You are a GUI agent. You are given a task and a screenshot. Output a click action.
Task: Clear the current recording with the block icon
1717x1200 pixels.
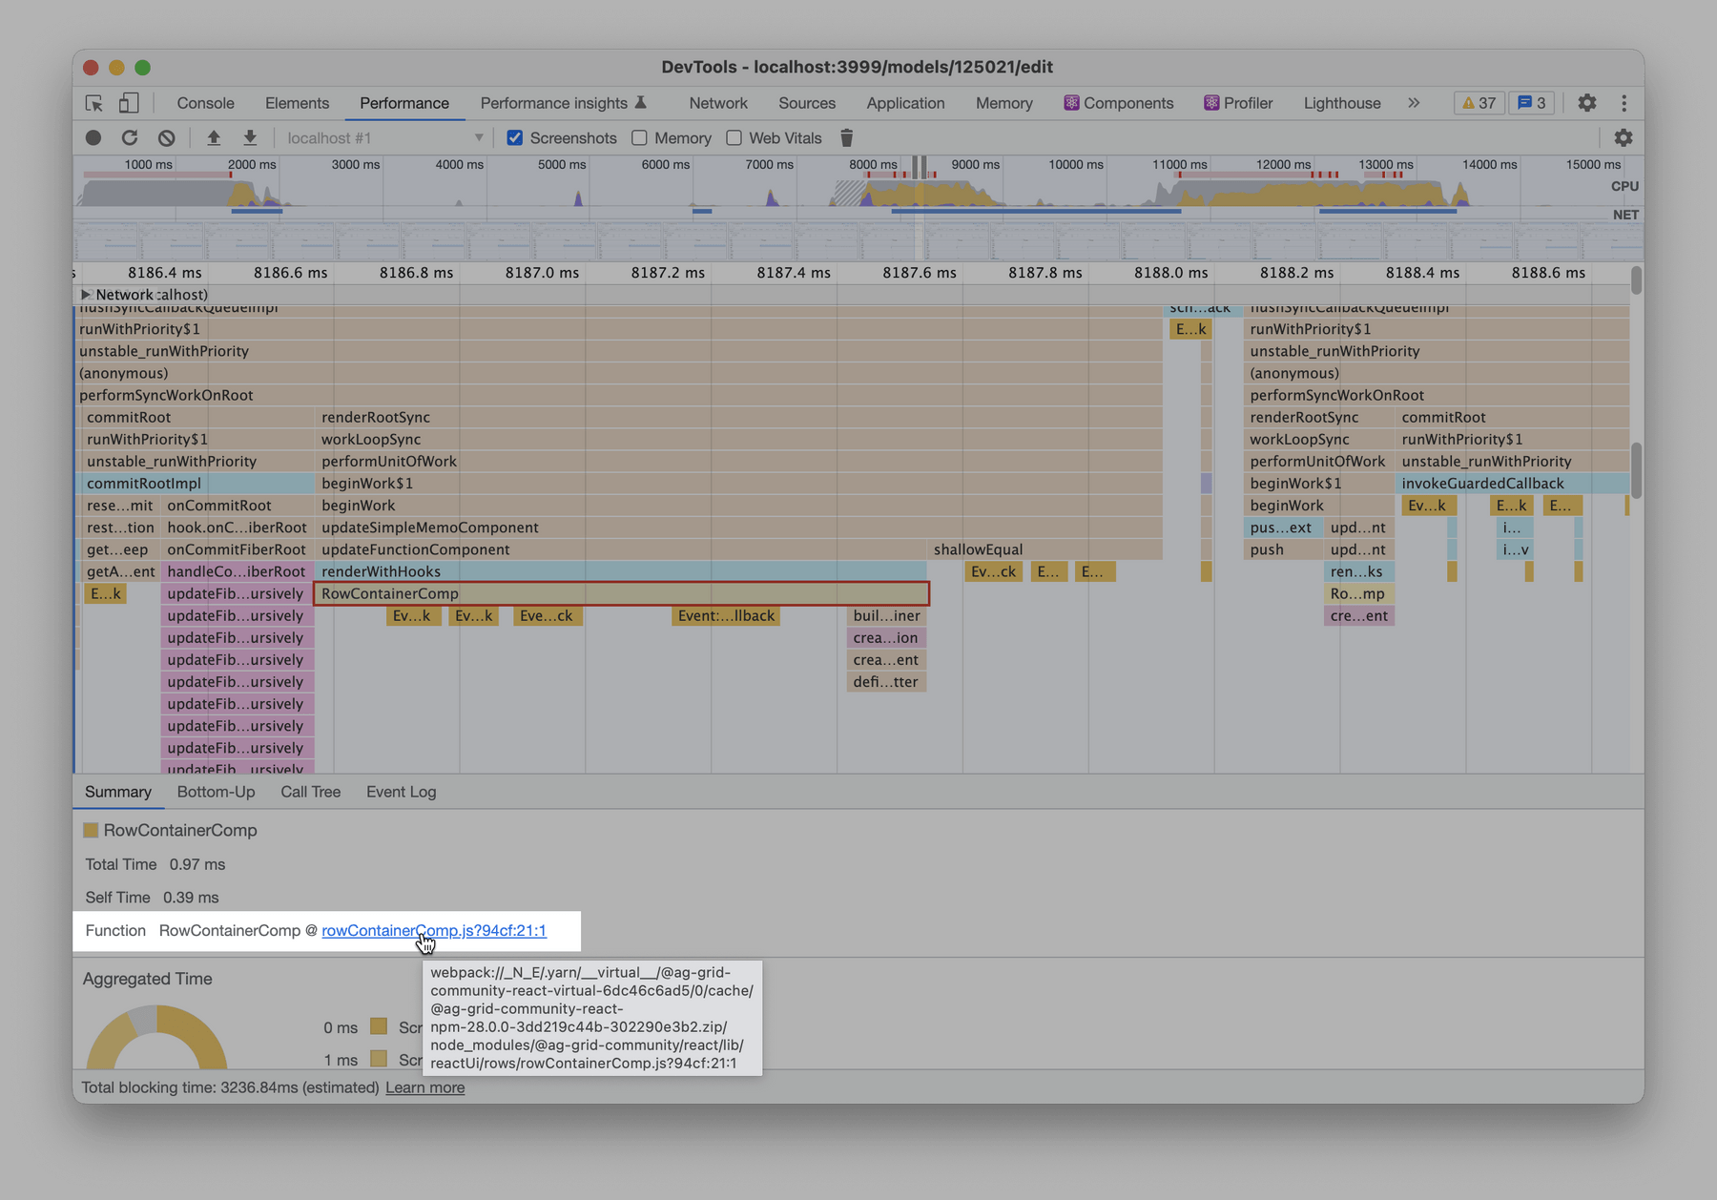[167, 137]
